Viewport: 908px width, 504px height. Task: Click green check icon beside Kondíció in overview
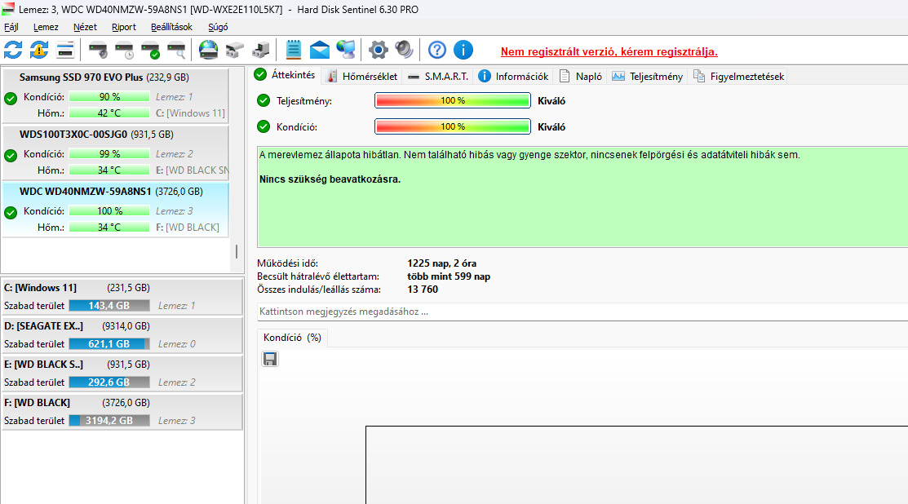(264, 126)
